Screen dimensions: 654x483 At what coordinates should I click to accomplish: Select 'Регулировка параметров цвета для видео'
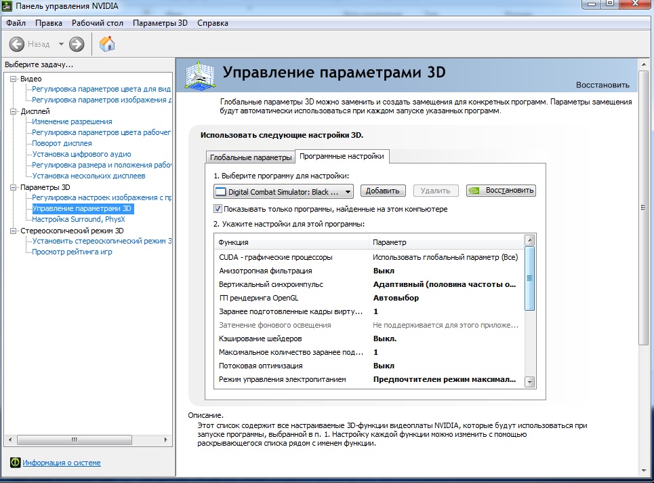click(102, 89)
